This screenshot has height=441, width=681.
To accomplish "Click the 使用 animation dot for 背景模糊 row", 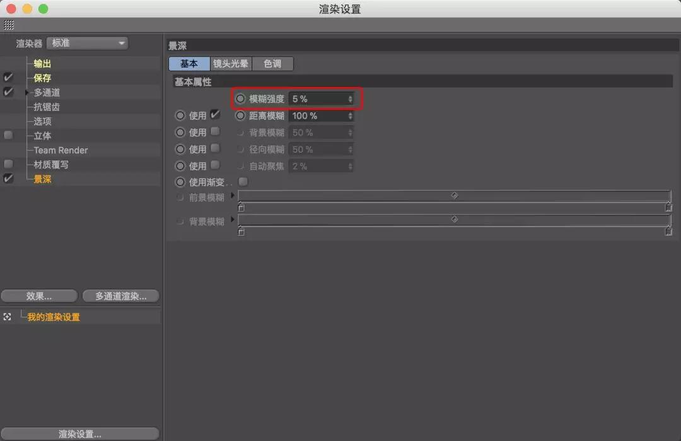I will [180, 132].
